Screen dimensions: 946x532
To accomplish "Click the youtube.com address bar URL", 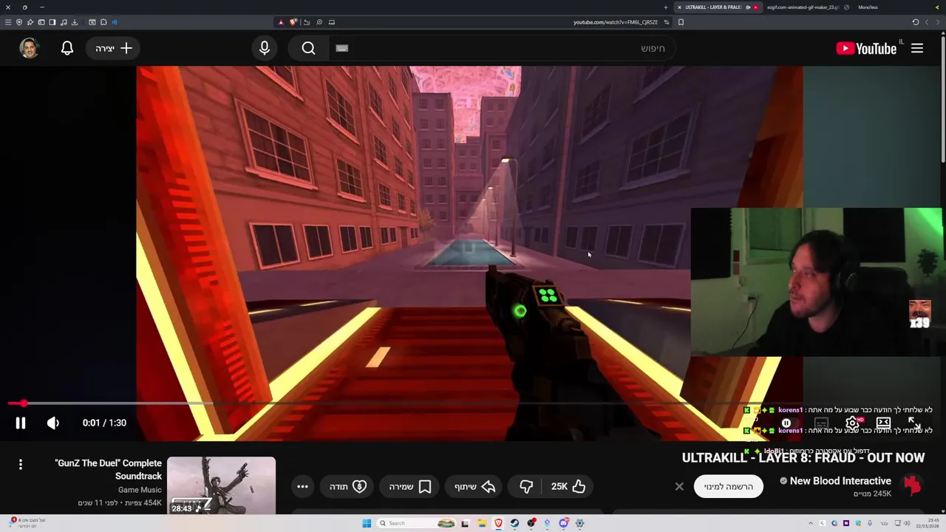I will [x=615, y=22].
